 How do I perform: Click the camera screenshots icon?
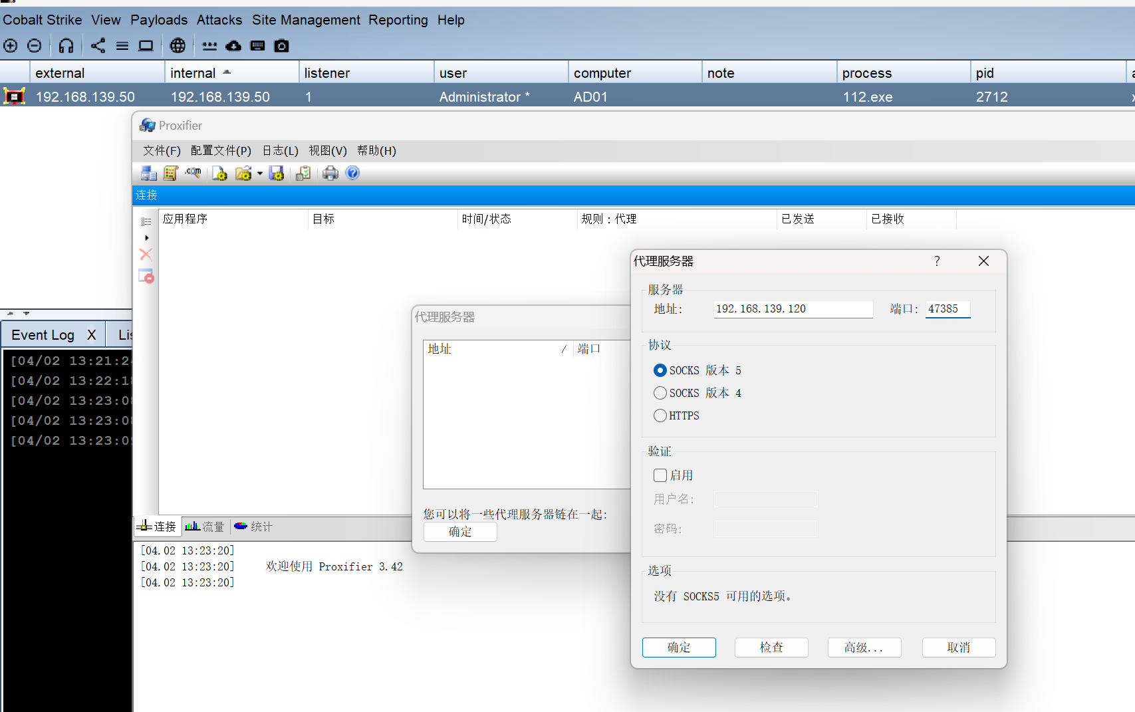(282, 46)
